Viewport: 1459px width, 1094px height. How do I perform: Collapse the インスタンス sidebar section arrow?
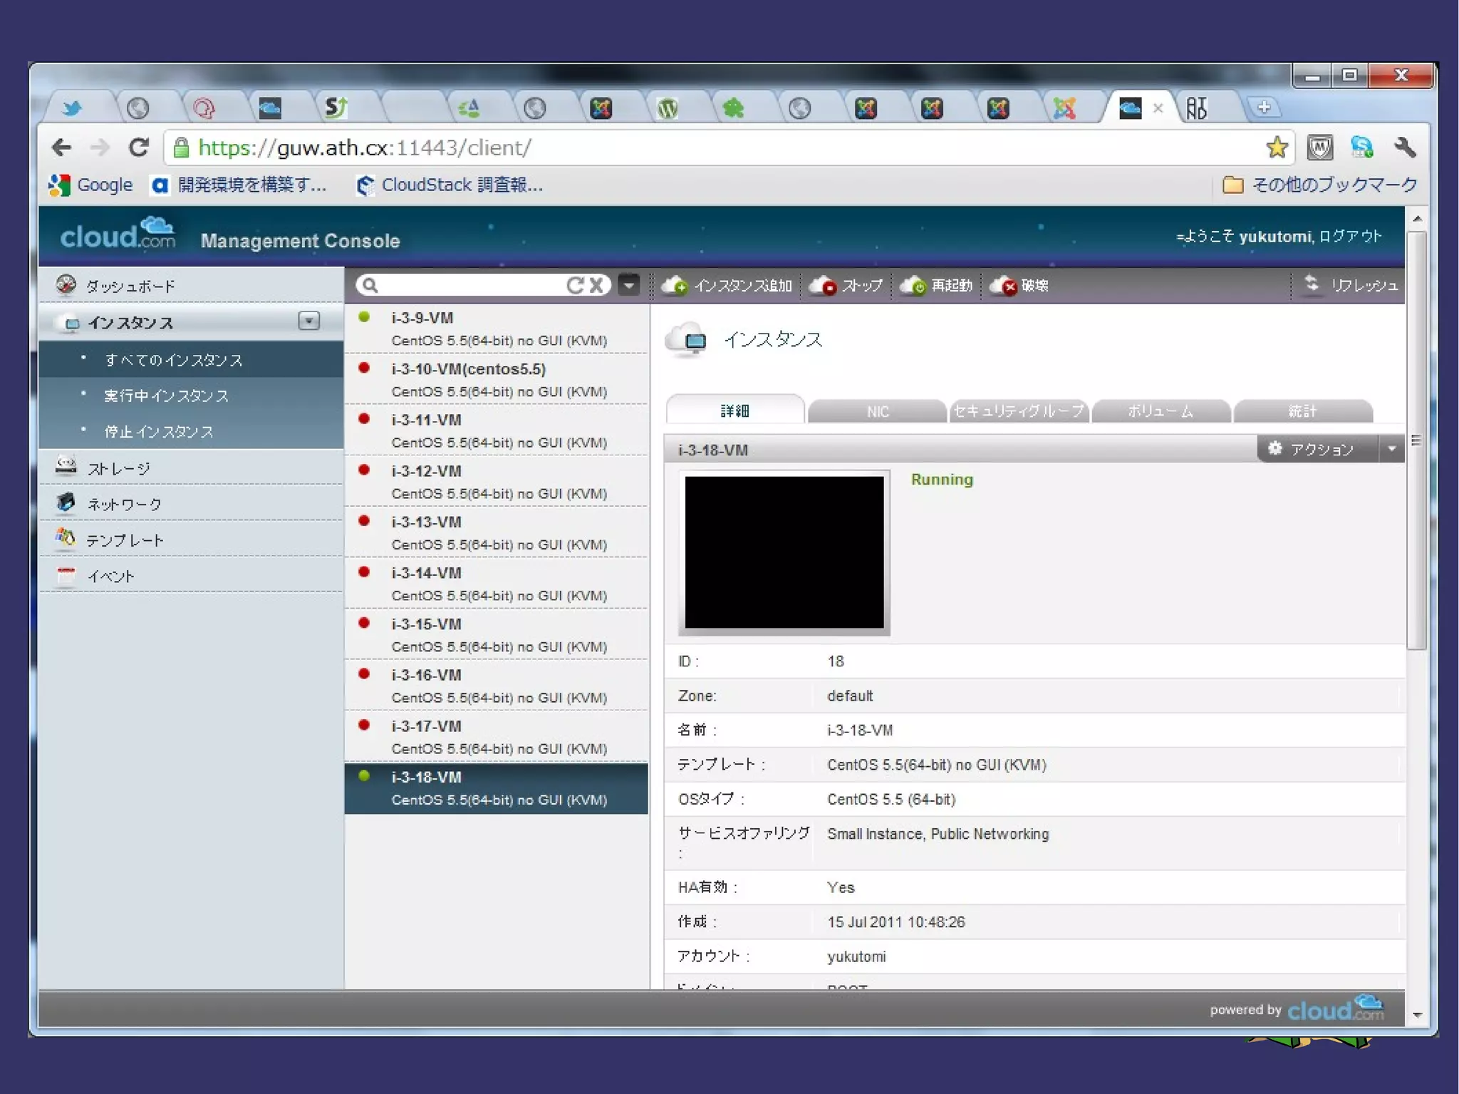pos(308,321)
